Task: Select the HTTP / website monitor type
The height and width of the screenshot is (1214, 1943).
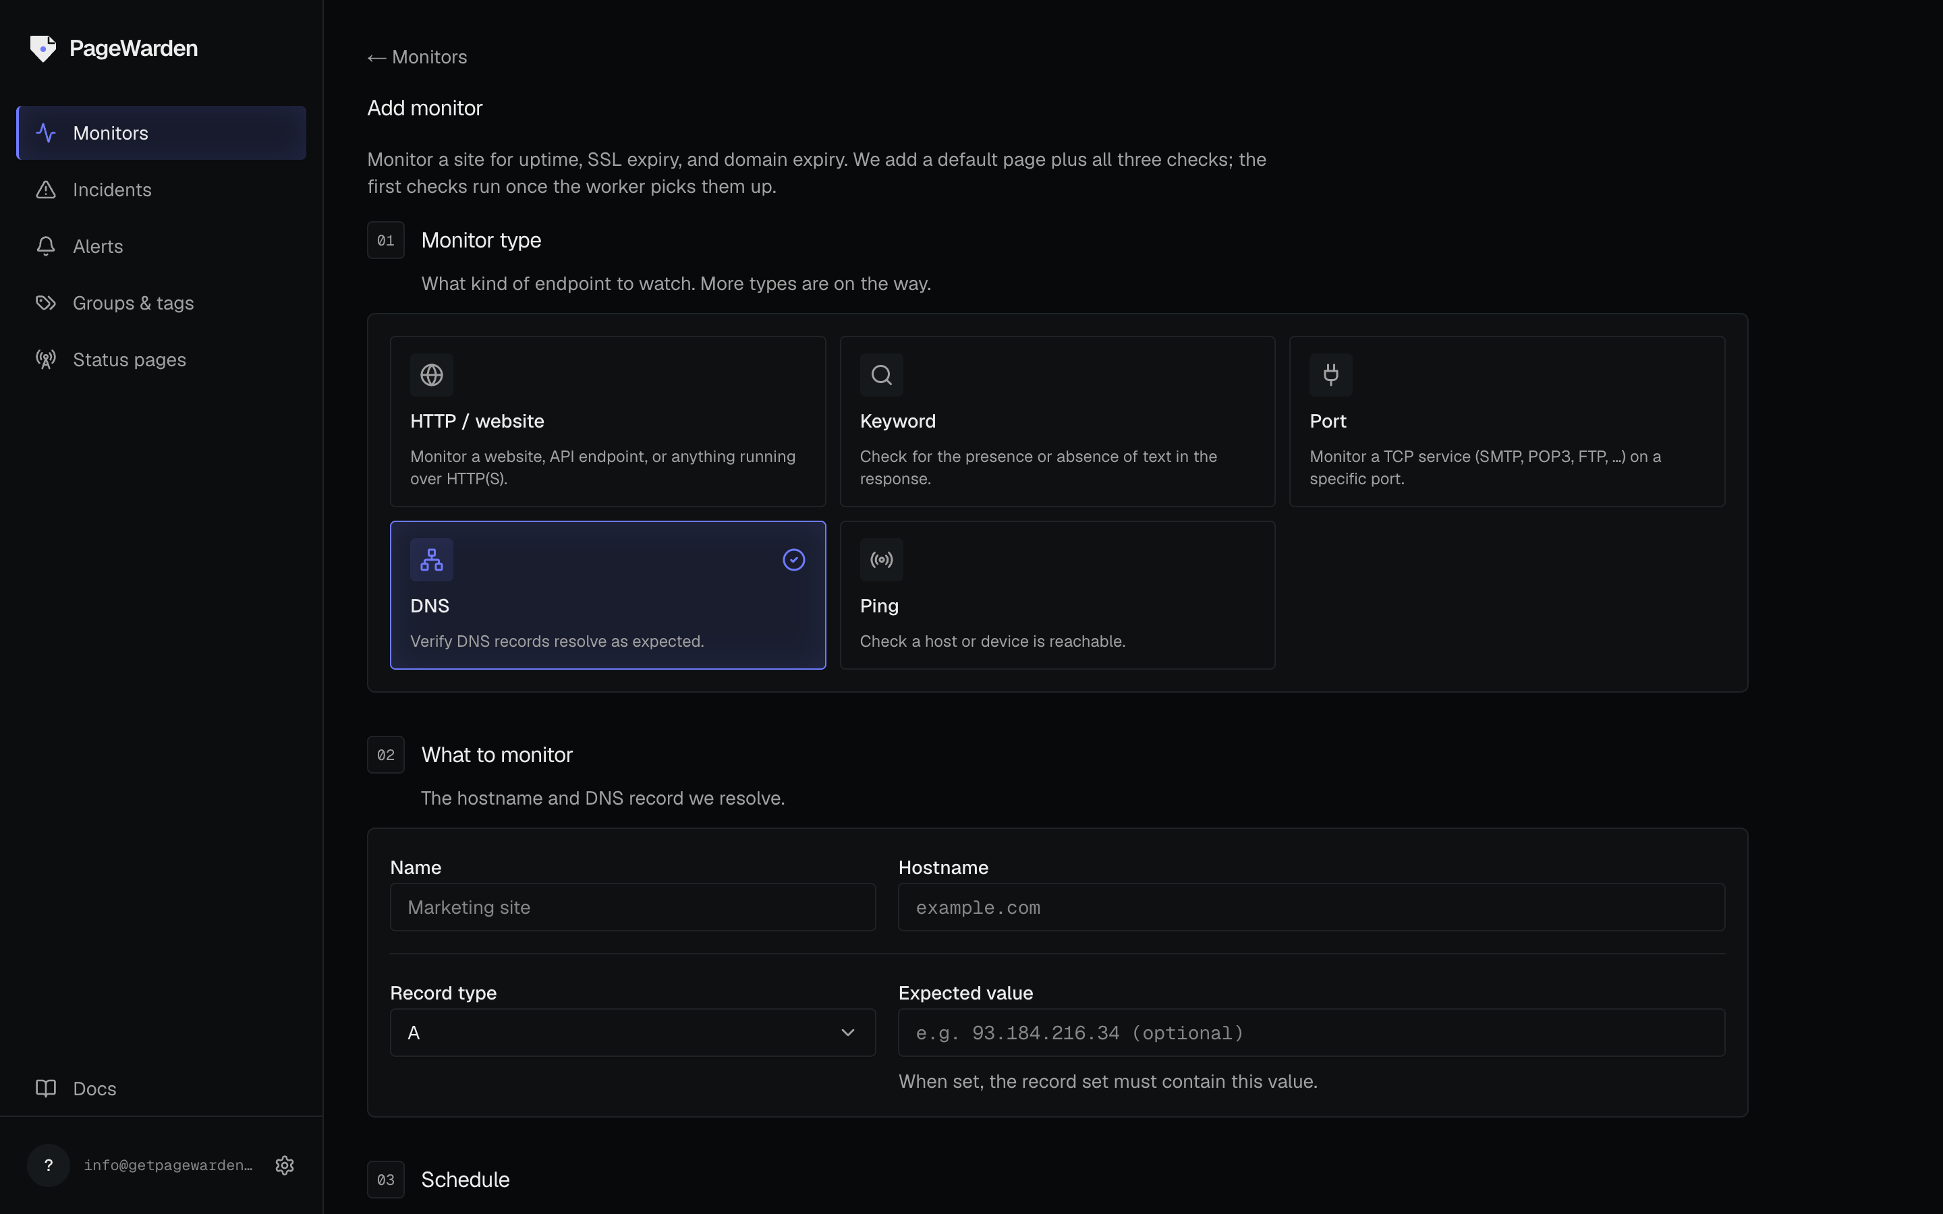Action: coord(608,422)
